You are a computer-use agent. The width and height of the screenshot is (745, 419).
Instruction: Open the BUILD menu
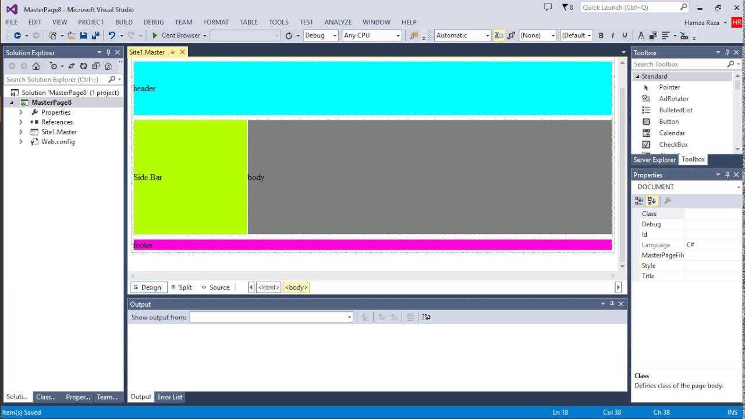point(123,22)
